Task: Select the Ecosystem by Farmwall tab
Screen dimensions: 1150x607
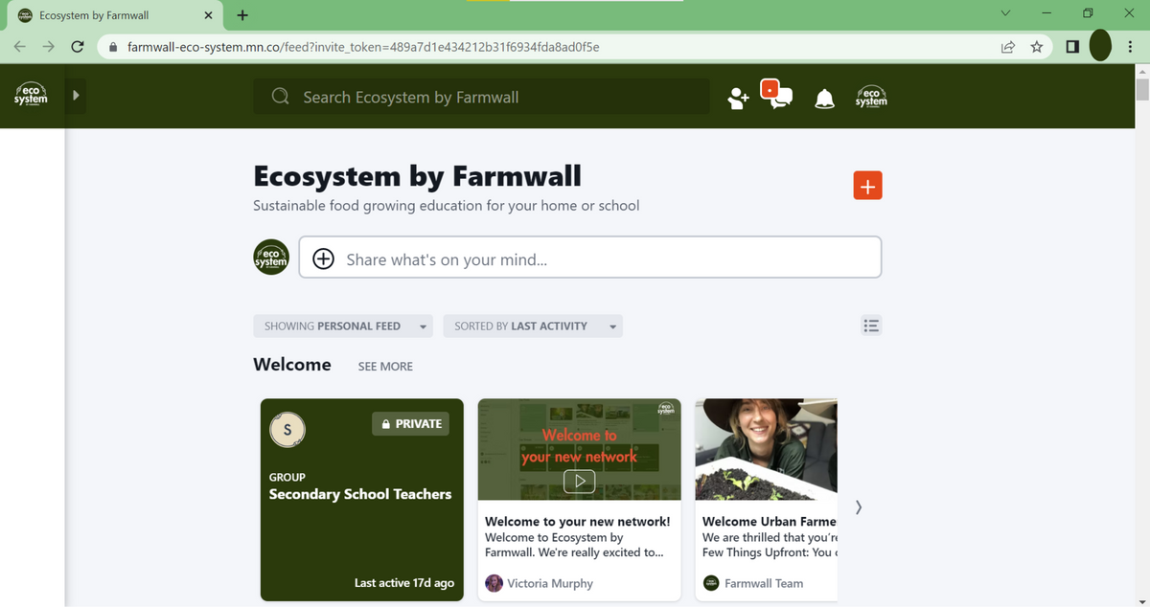Action: pos(115,15)
